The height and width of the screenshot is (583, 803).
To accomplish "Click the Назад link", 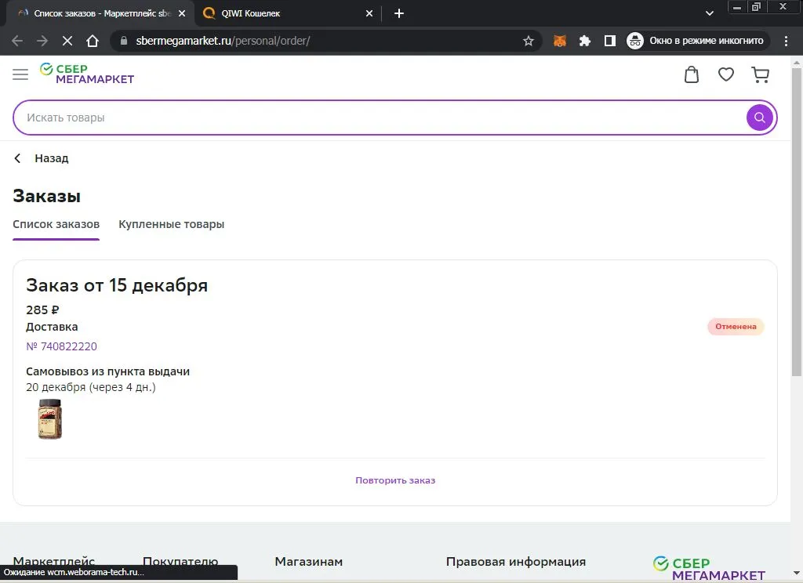I will [51, 158].
